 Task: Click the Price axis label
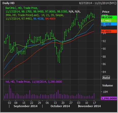coord(106,12)
